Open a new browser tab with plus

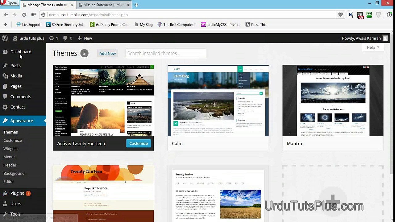(x=136, y=5)
